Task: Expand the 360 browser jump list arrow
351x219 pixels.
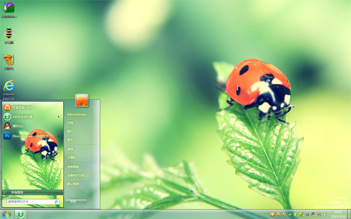Action: coord(58,117)
